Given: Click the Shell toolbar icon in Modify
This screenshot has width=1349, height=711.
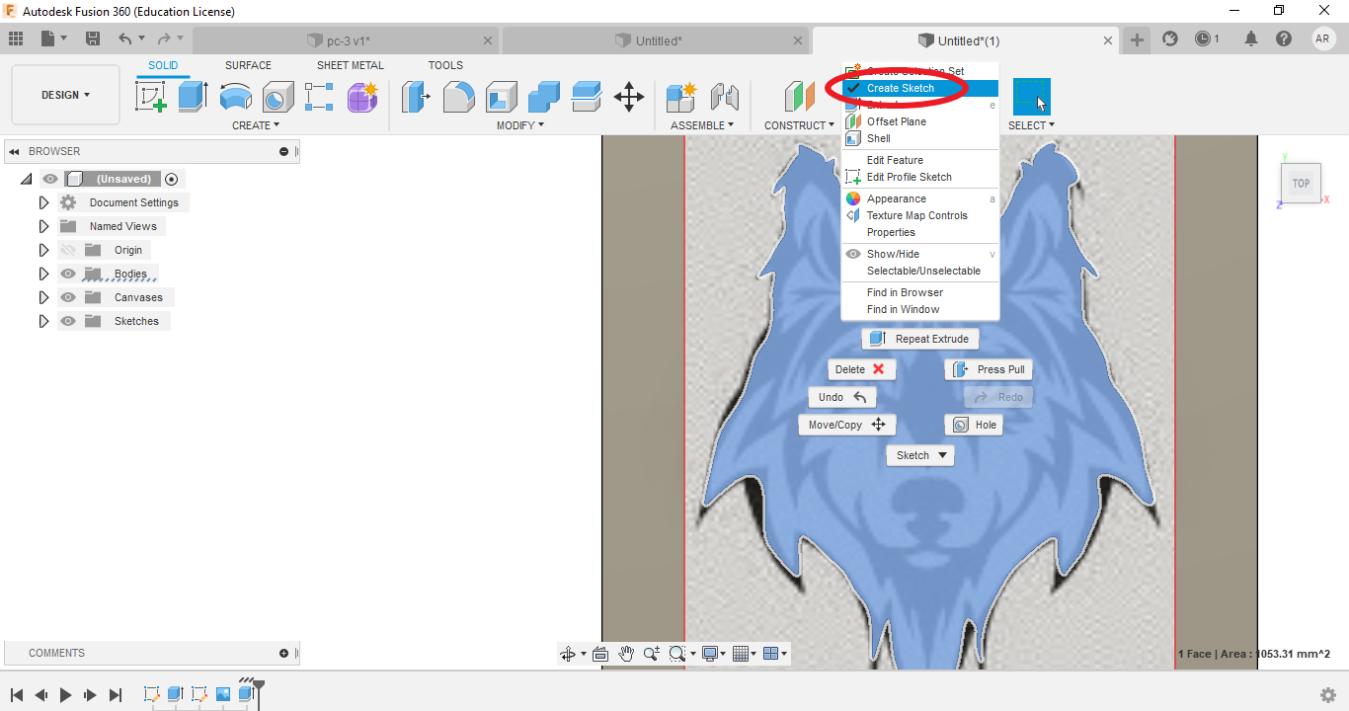Looking at the screenshot, I should click(501, 97).
